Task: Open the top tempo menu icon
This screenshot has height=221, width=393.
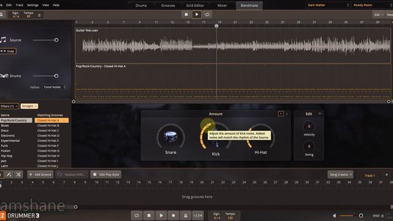Action: tap(39, 15)
